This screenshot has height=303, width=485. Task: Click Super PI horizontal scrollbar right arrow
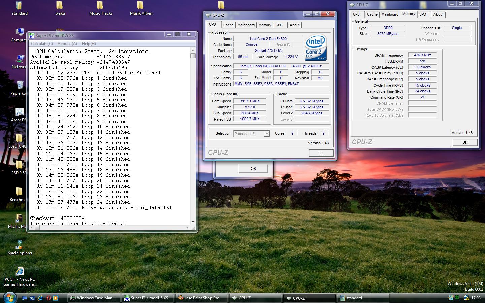(x=187, y=228)
